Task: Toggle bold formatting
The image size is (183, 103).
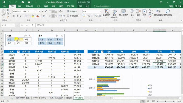Action: 14,16
